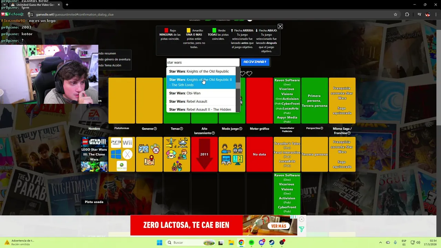Click the 'Motor gráfico' column header
The height and width of the screenshot is (248, 441).
click(259, 129)
